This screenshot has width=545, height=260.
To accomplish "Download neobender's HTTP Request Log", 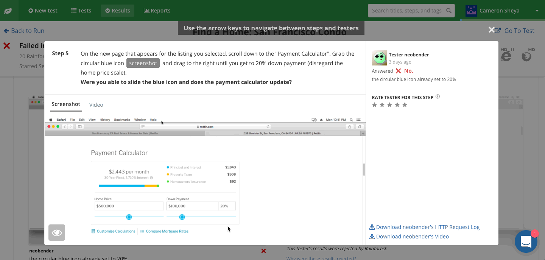I will pyautogui.click(x=428, y=227).
